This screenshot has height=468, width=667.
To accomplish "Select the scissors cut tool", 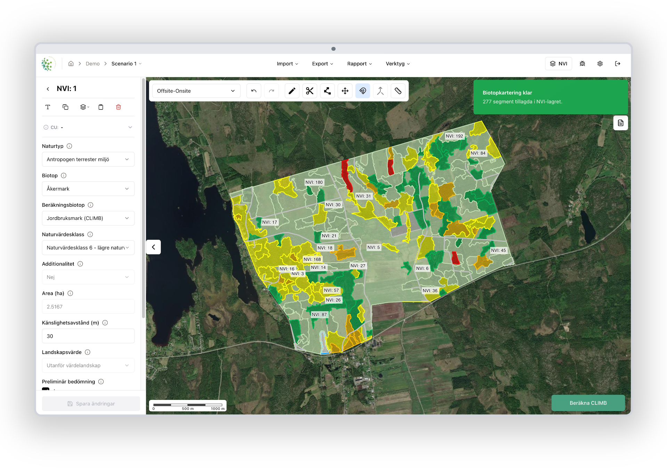I will point(310,91).
